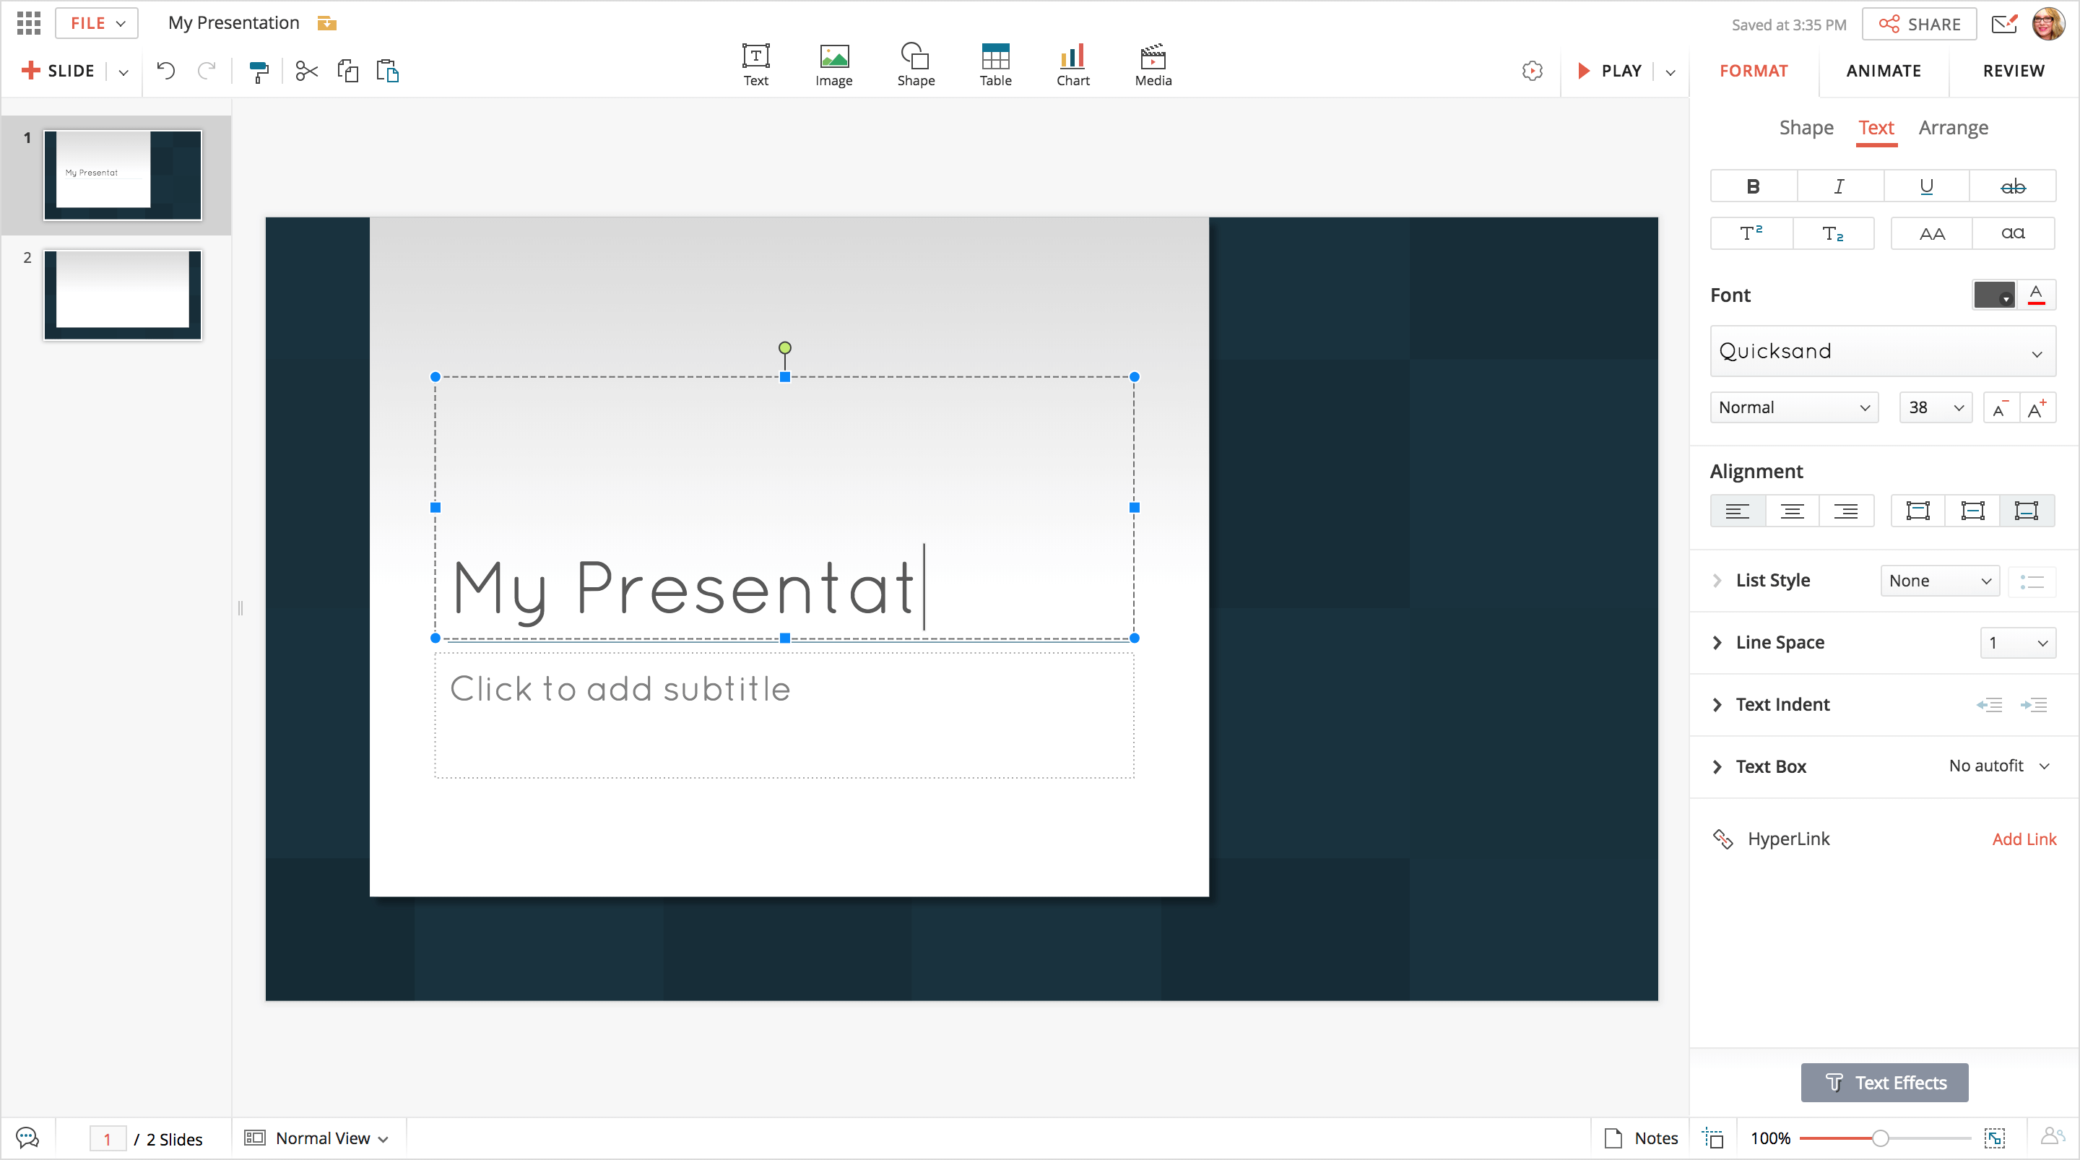This screenshot has width=2080, height=1160.
Task: Open the font size 38 dropdown
Action: point(1936,408)
